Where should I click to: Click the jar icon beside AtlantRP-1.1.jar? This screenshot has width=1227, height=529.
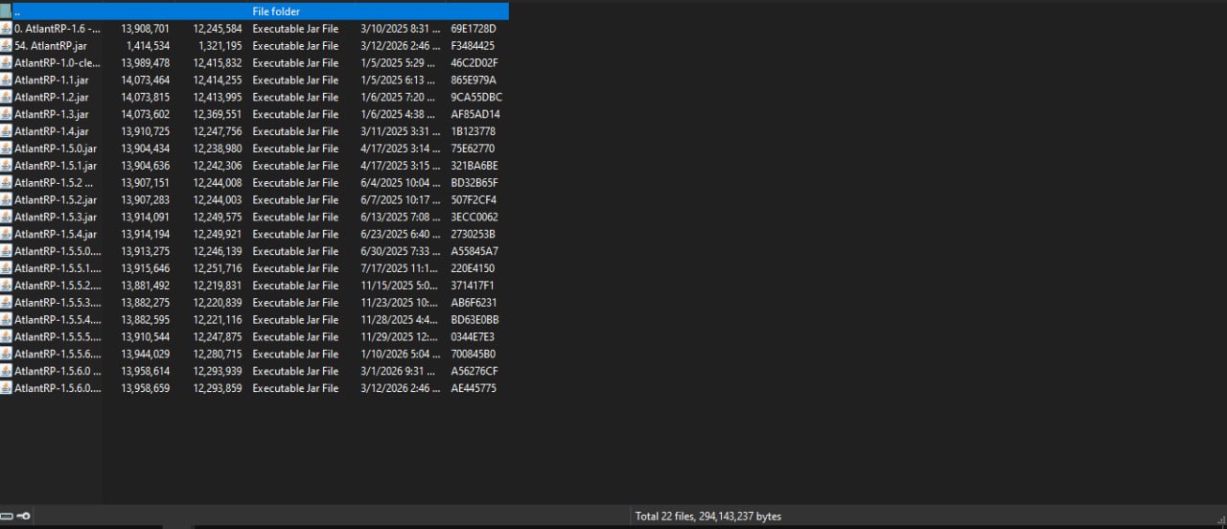(x=6, y=80)
